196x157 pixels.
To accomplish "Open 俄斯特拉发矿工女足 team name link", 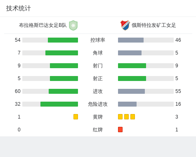I will tap(154, 25).
